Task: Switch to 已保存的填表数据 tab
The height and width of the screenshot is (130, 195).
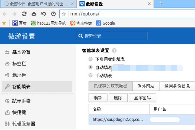Action: [x=111, y=86]
